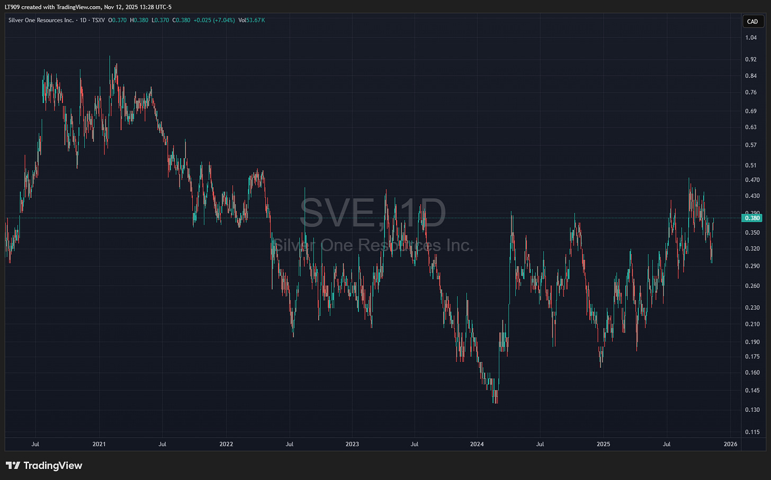Click the low value L0.370
The height and width of the screenshot is (480, 771).
click(x=160, y=20)
